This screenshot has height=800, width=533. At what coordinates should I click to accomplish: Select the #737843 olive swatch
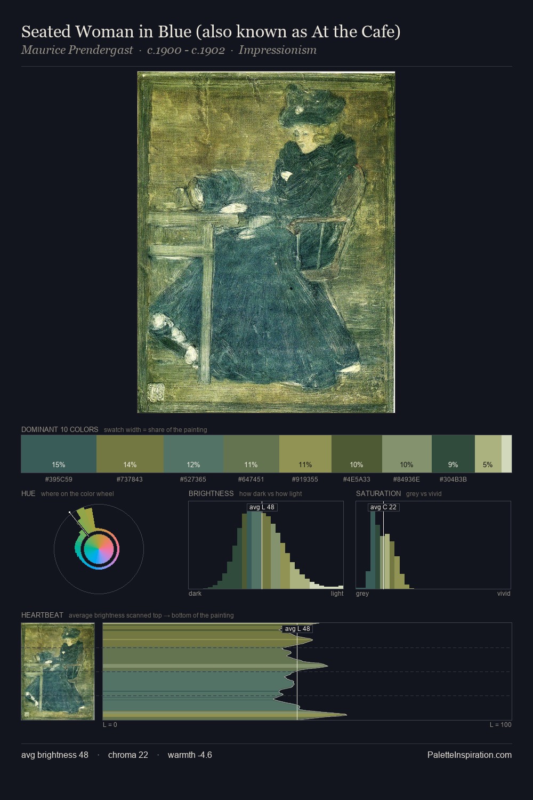(x=130, y=454)
